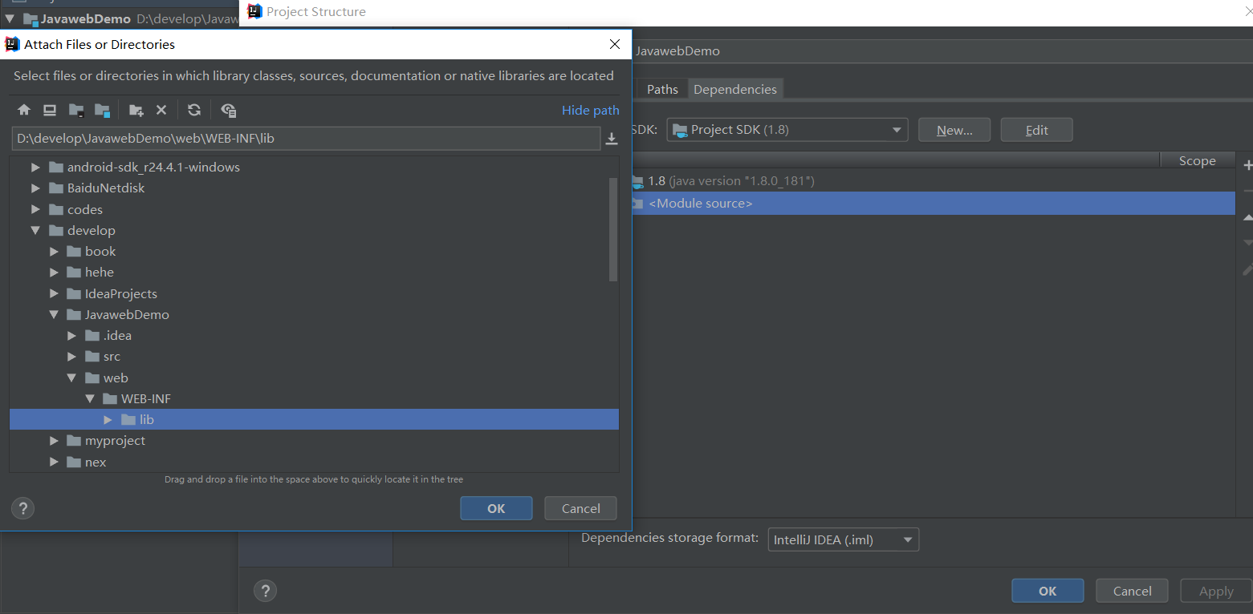Switch to the Paths tab
Image resolution: width=1253 pixels, height=614 pixels.
pos(662,89)
